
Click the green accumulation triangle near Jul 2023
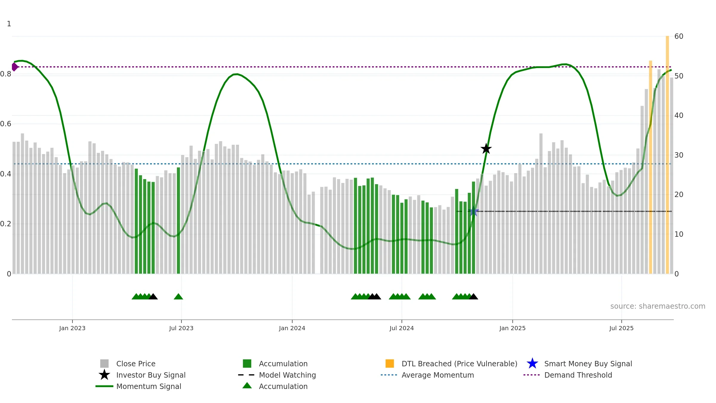click(178, 296)
